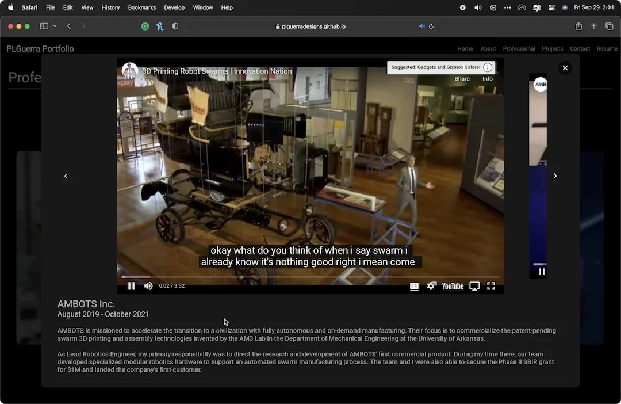621x404 pixels.
Task: Go back with the Safari back arrow
Action: (x=69, y=26)
